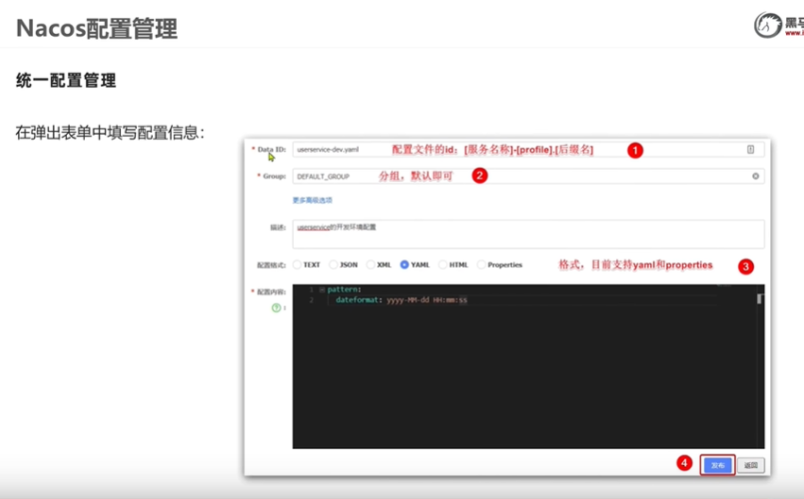Click the Data ID input field
The width and height of the screenshot is (804, 499).
[x=528, y=149]
